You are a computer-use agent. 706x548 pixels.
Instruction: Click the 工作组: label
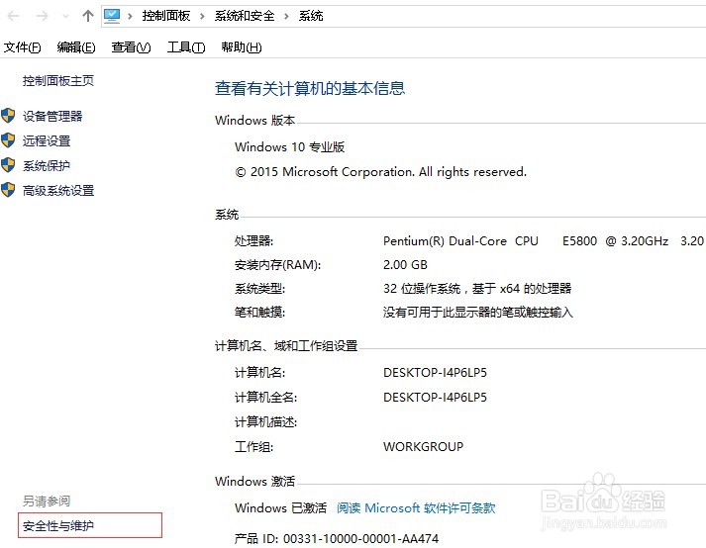click(253, 447)
